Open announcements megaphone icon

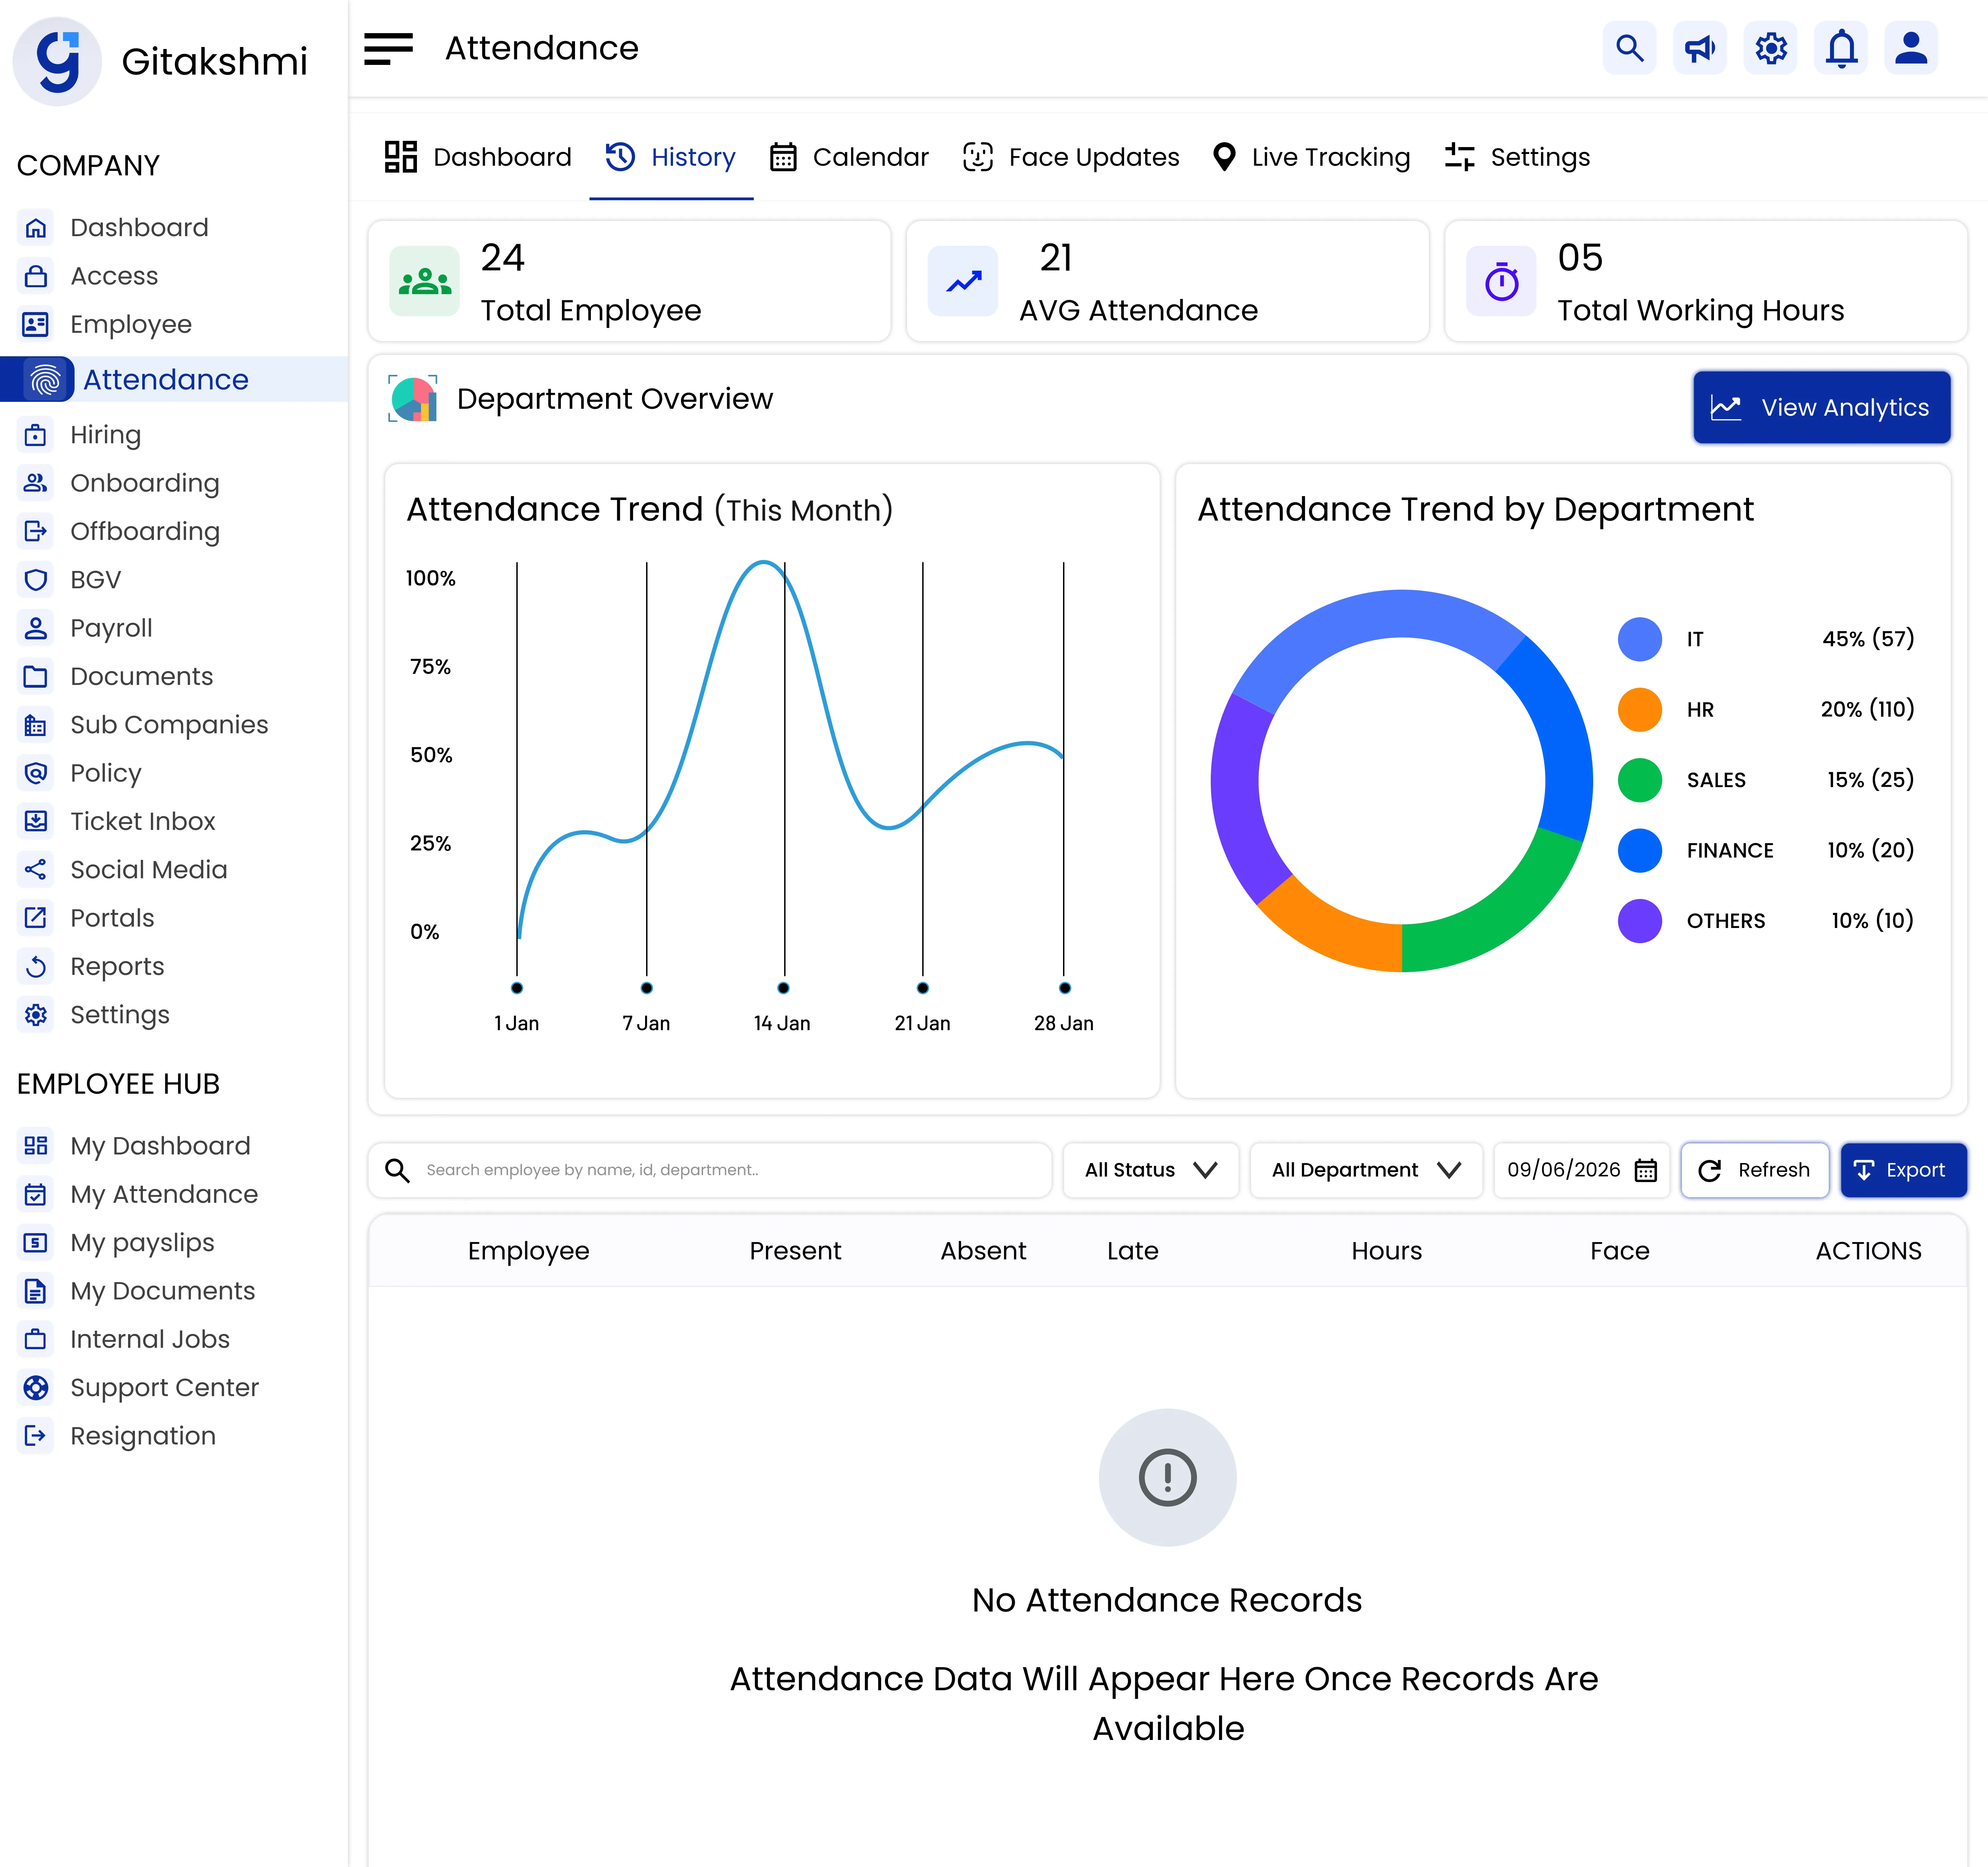tap(1700, 48)
